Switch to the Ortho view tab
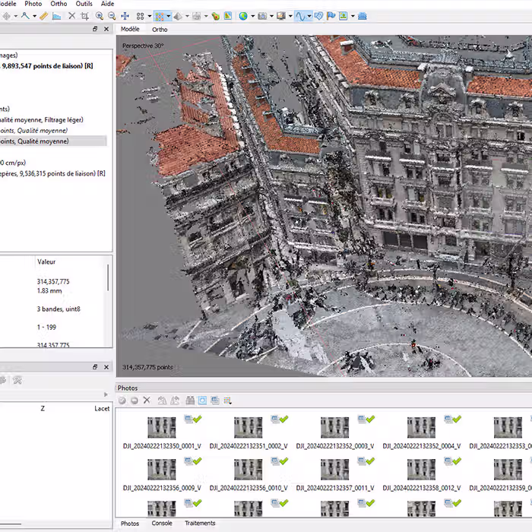Viewport: 532px width, 532px height. coord(160,30)
